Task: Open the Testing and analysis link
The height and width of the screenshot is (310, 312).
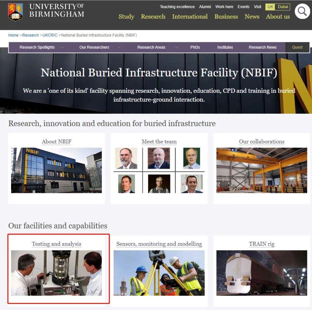Action: point(56,244)
